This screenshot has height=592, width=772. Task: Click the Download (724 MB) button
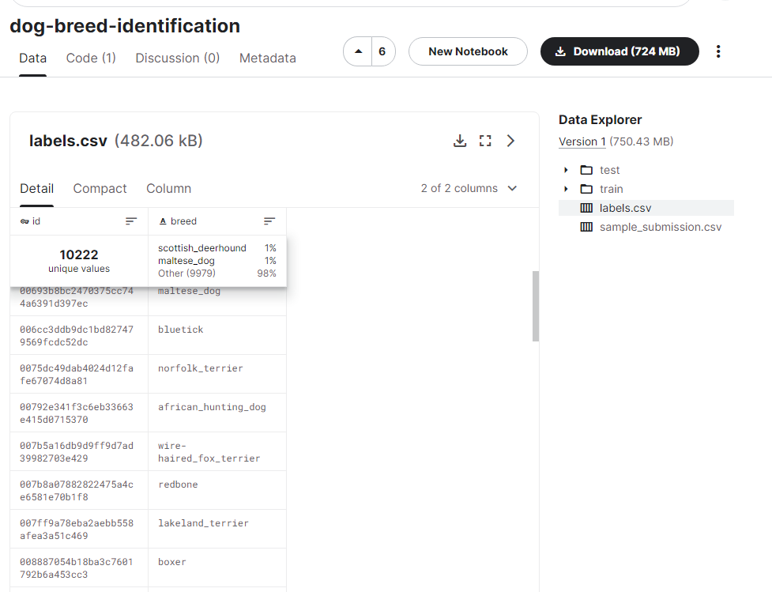click(x=619, y=51)
